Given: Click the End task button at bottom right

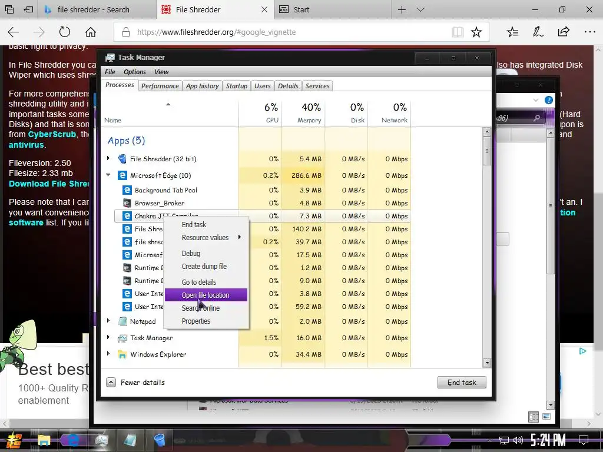Looking at the screenshot, I should pyautogui.click(x=462, y=383).
